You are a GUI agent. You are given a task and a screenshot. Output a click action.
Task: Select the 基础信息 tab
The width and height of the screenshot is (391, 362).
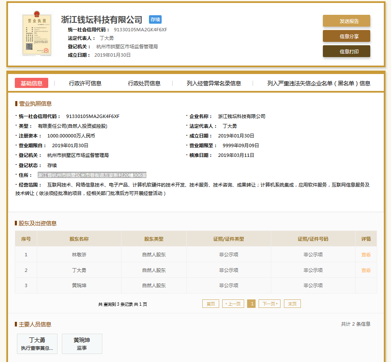[x=31, y=83]
